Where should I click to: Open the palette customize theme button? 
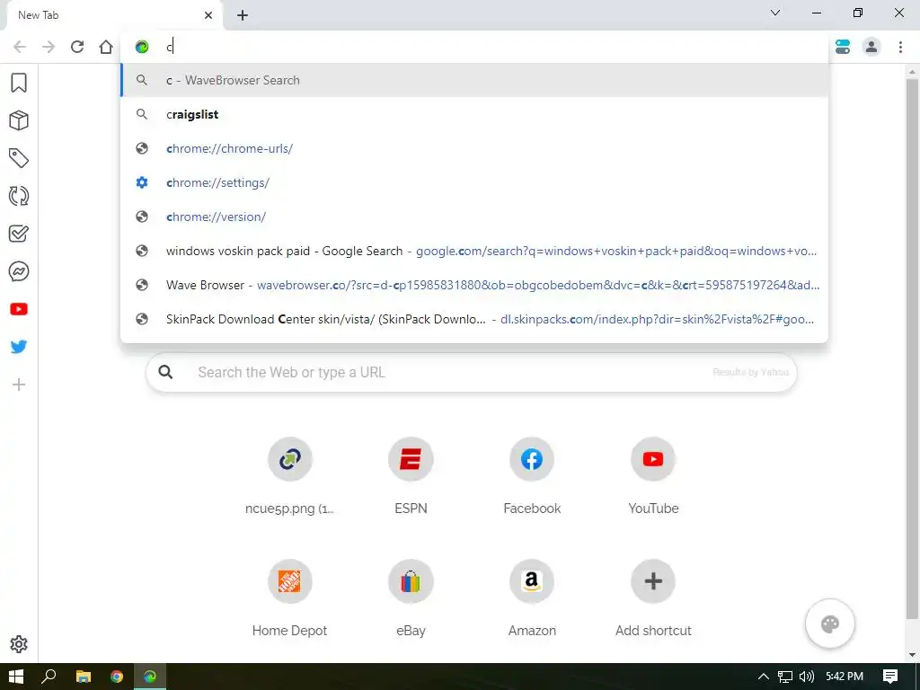[829, 624]
